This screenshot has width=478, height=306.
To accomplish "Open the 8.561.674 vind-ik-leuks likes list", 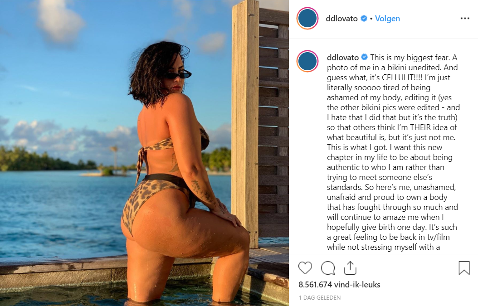I will tap(339, 285).
